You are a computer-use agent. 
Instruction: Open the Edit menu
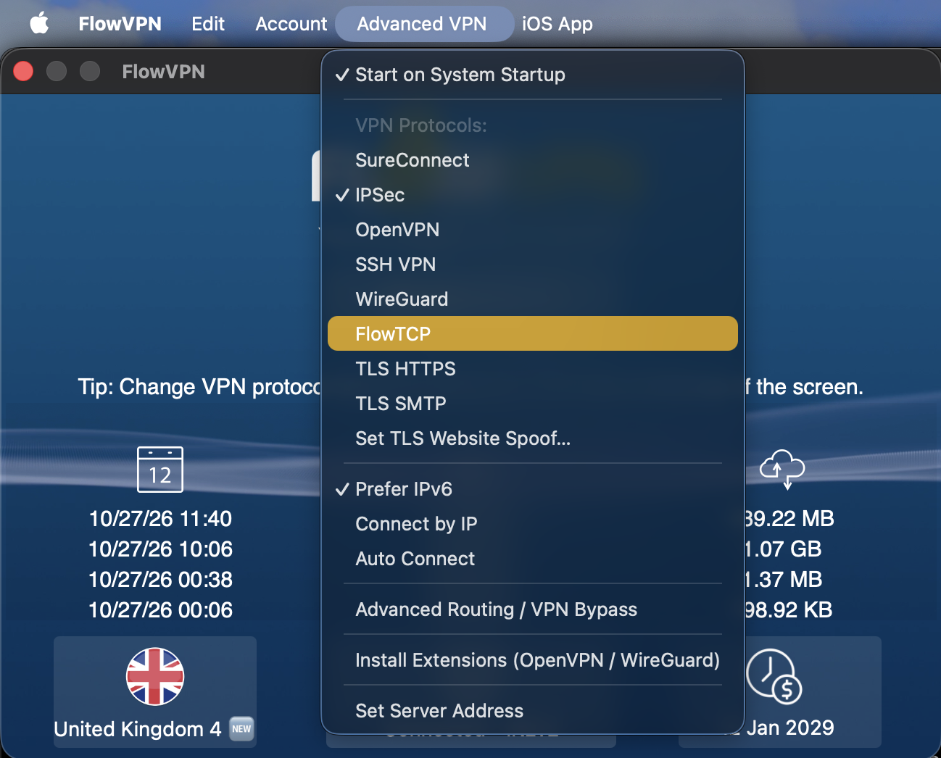(208, 24)
